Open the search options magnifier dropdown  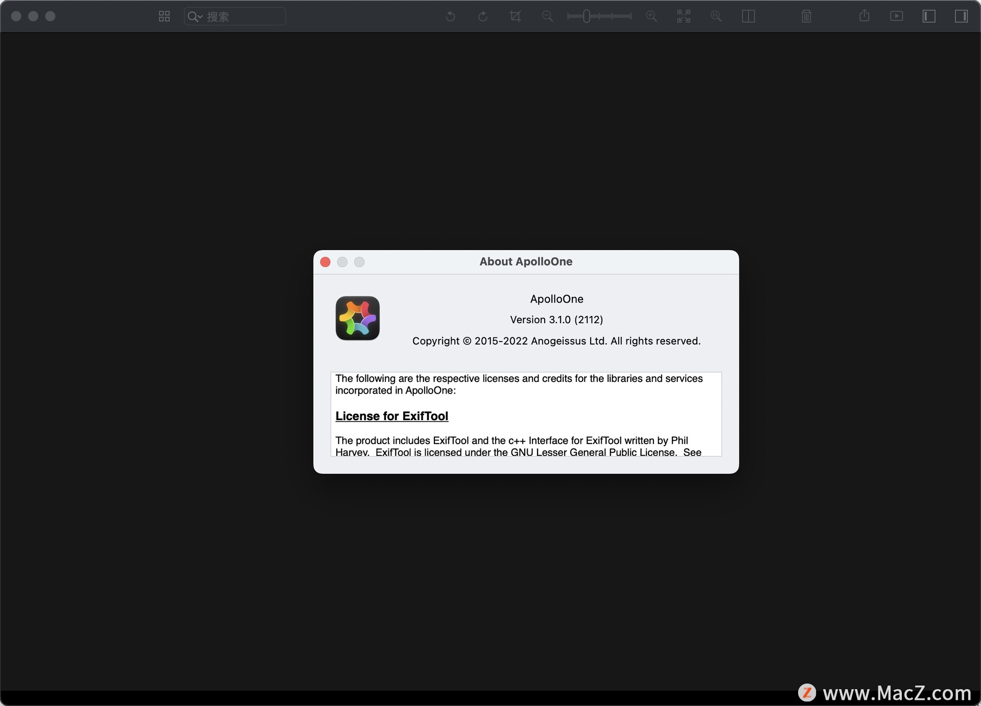click(195, 17)
